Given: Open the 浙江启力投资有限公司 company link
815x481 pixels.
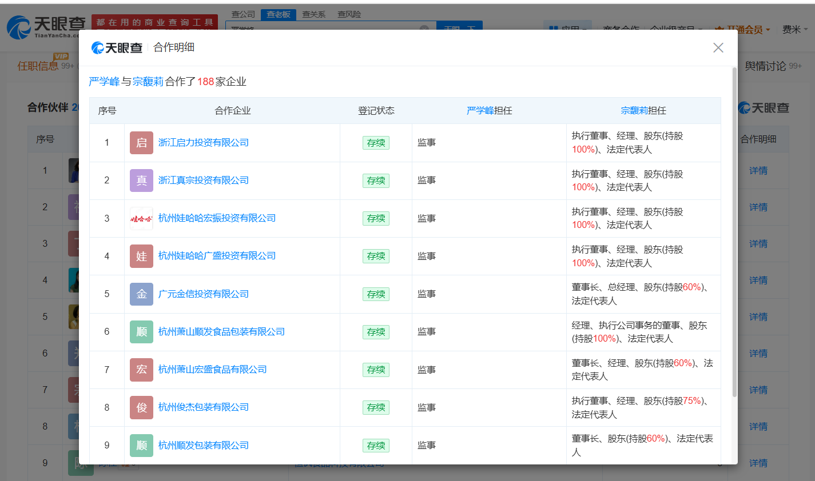Looking at the screenshot, I should click(x=203, y=142).
